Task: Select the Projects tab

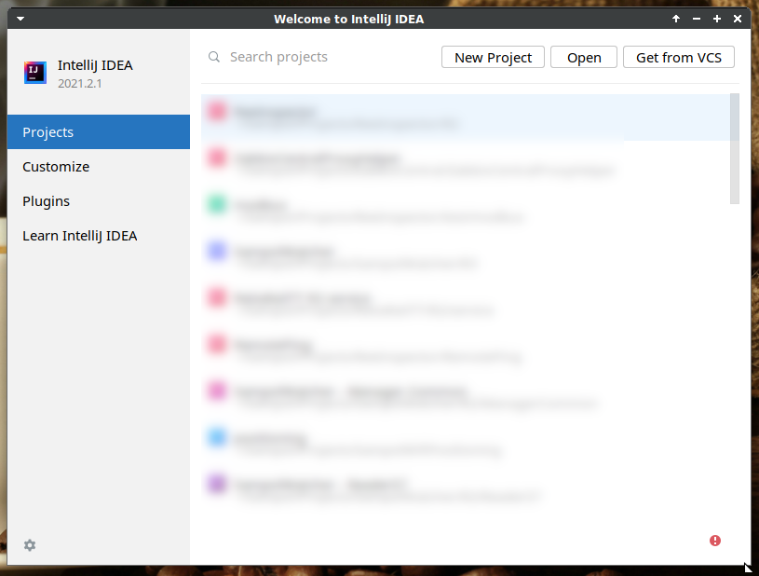Action: click(x=99, y=131)
